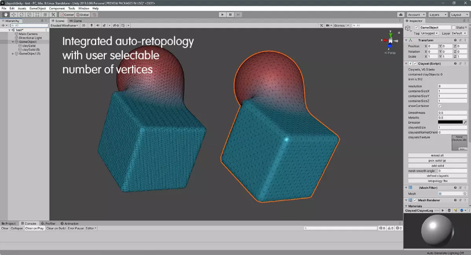
Task: Open the Layers dropdown
Action: (437, 14)
